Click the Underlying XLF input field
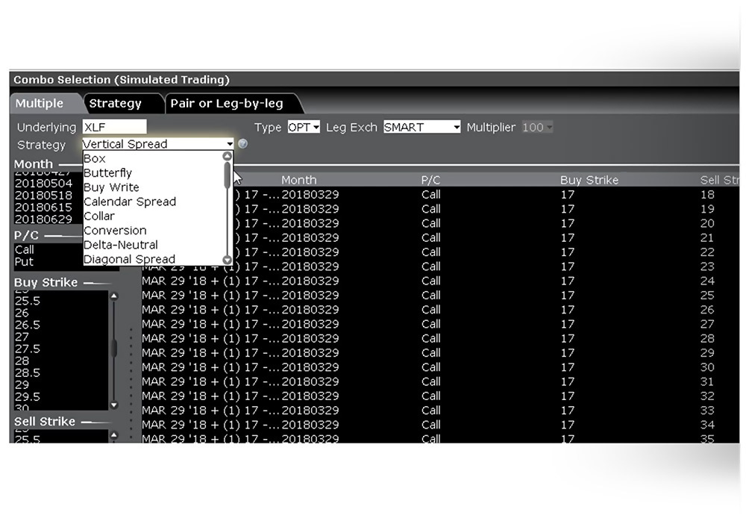 click(114, 128)
